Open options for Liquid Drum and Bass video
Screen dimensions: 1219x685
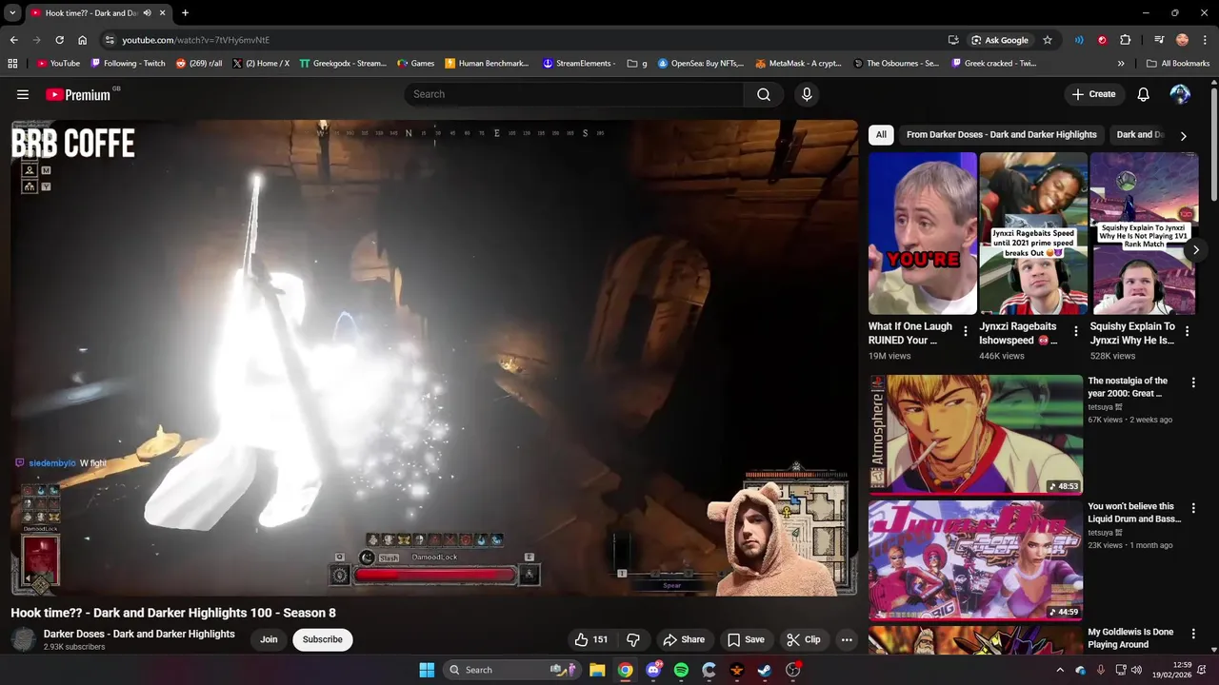(1193, 508)
